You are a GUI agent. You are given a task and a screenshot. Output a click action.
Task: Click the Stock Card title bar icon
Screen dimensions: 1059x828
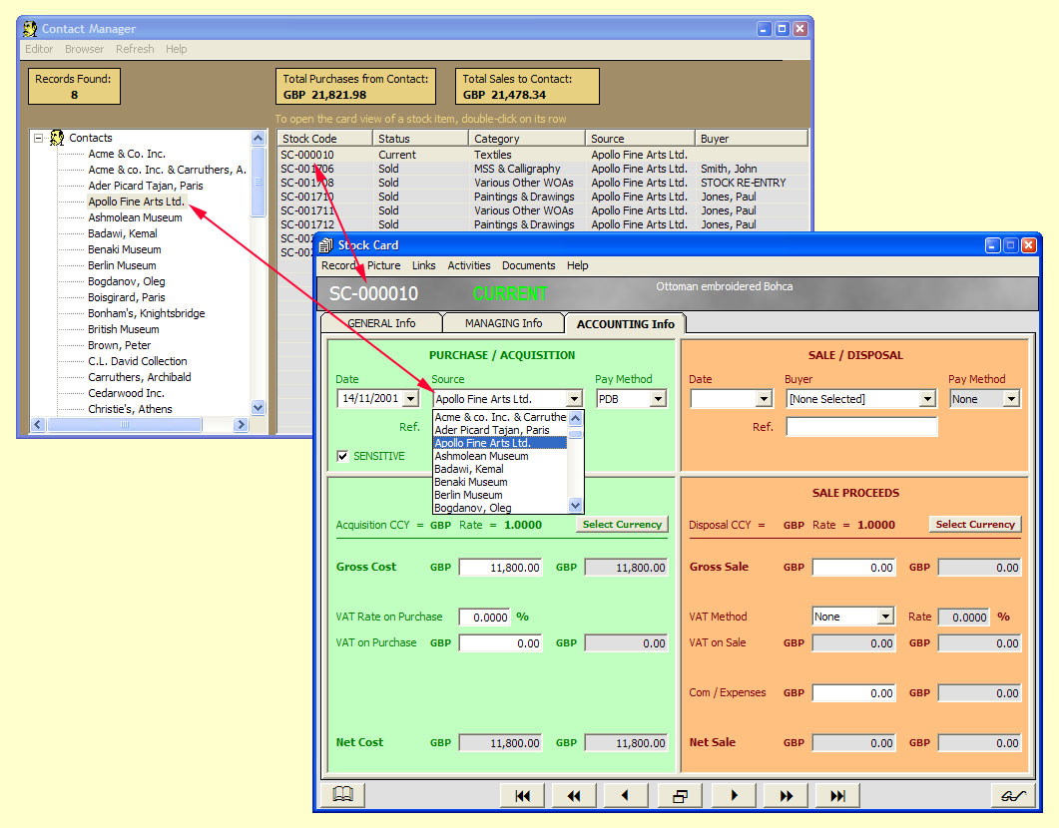pos(326,245)
